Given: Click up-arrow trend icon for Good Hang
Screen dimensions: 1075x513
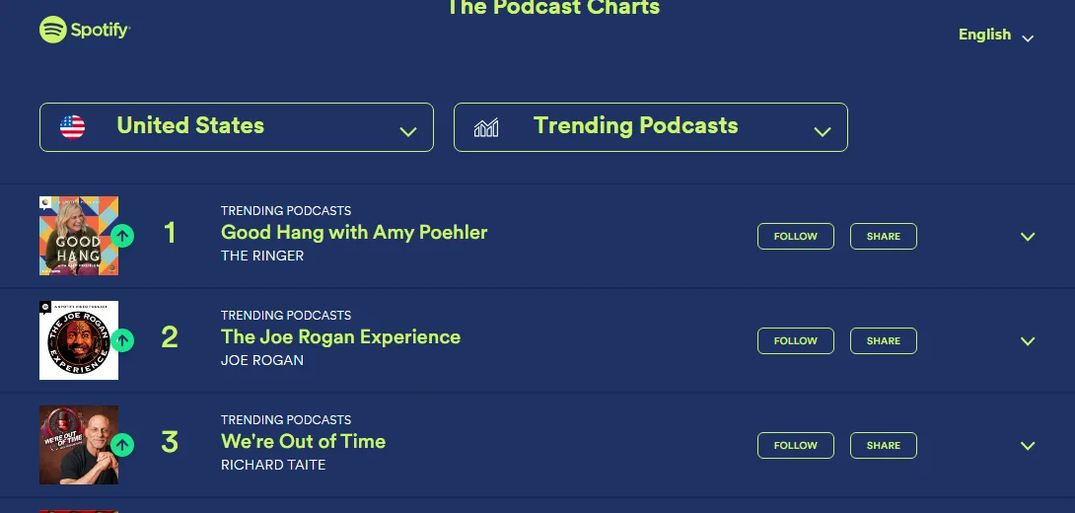Looking at the screenshot, I should click(122, 236).
